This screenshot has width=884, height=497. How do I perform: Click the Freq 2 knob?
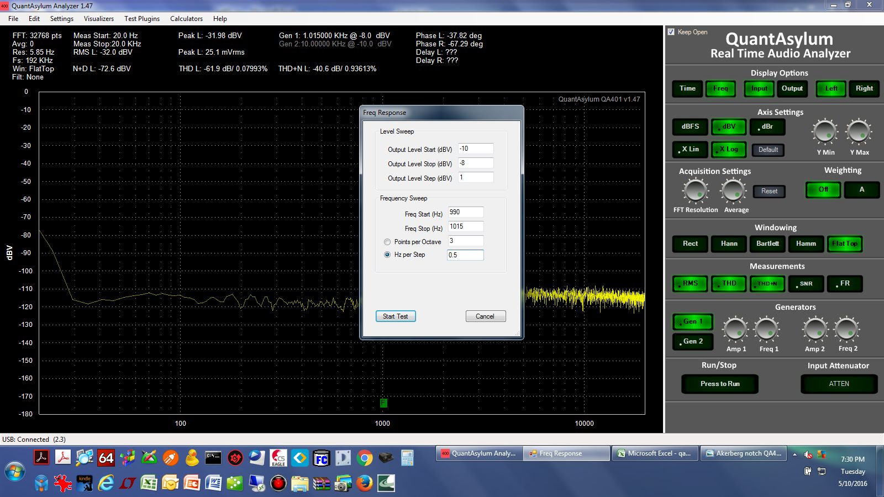tap(846, 329)
